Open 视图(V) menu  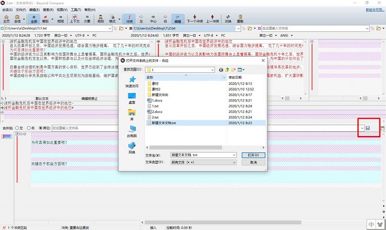62,10
